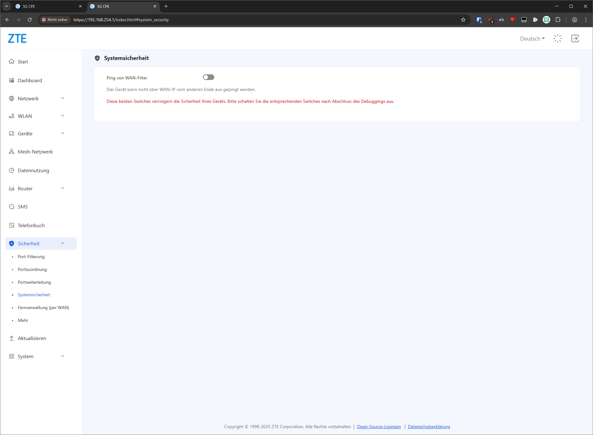Open the Datenschutzerklärung link
Image resolution: width=593 pixels, height=435 pixels.
(429, 427)
